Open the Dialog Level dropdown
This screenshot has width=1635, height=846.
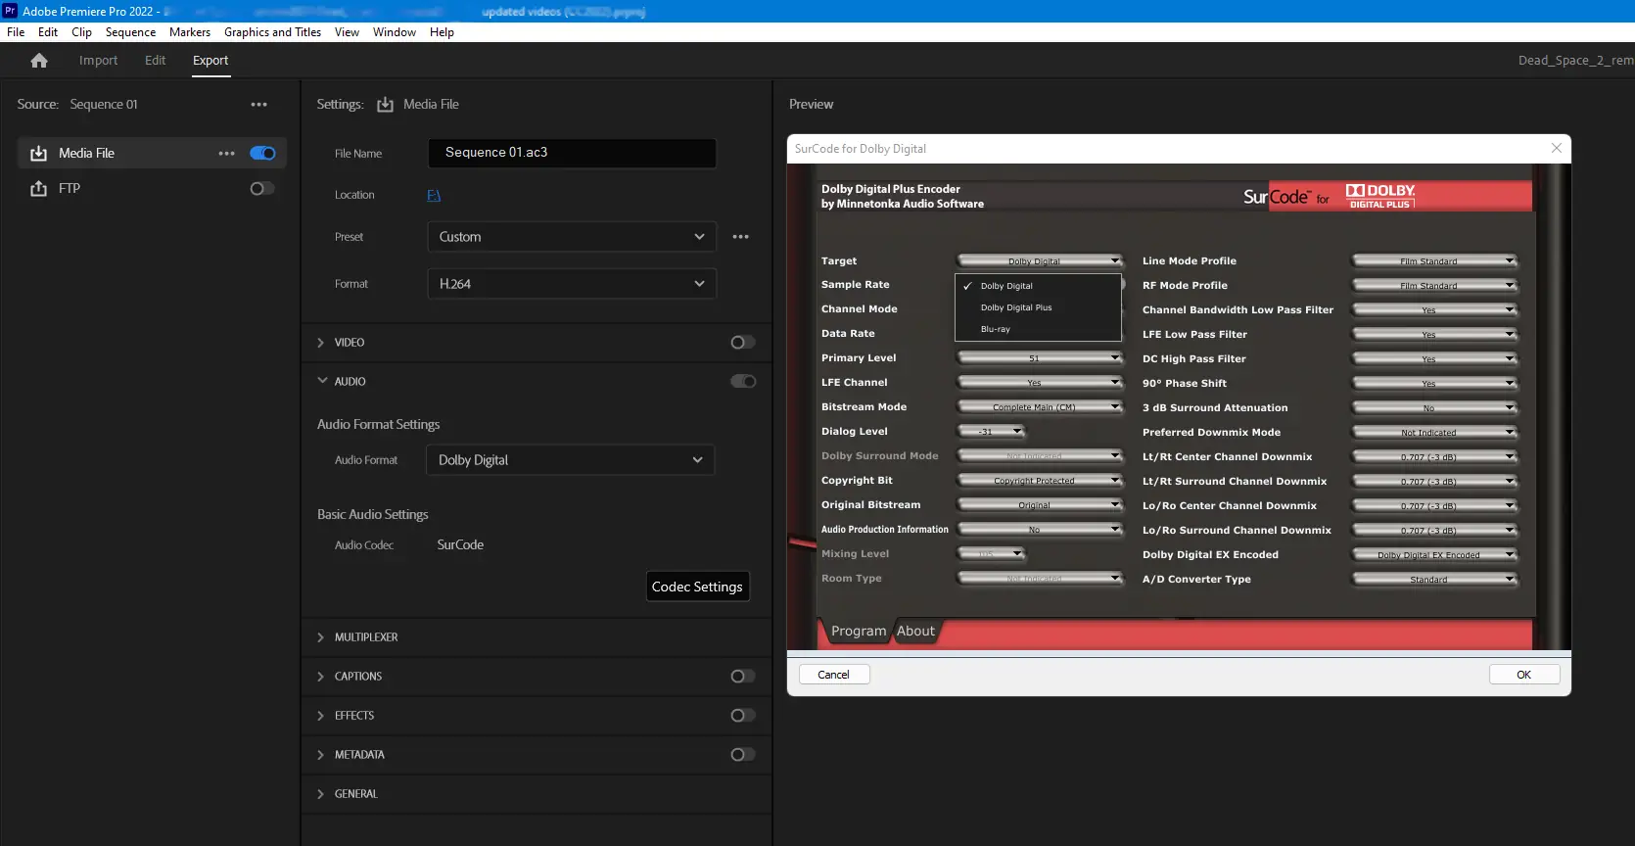point(991,432)
